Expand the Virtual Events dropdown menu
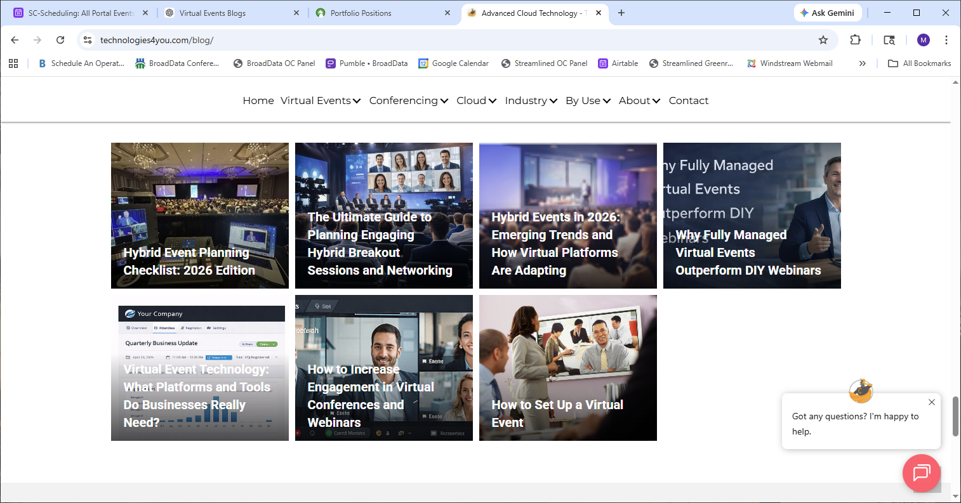Image resolution: width=961 pixels, height=503 pixels. tap(321, 101)
